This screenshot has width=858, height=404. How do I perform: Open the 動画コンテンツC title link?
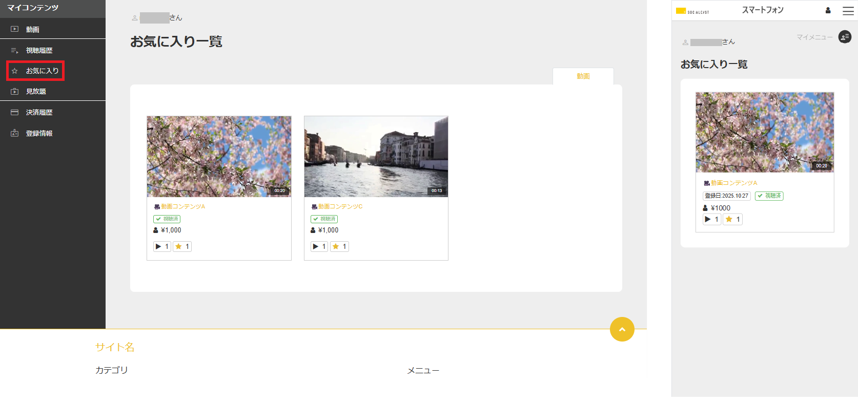click(x=340, y=206)
